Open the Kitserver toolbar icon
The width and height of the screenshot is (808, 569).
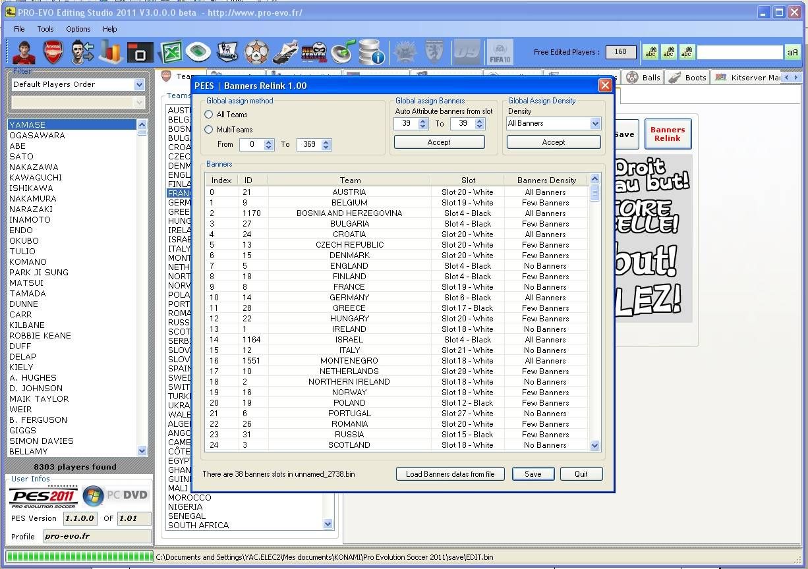(314, 51)
